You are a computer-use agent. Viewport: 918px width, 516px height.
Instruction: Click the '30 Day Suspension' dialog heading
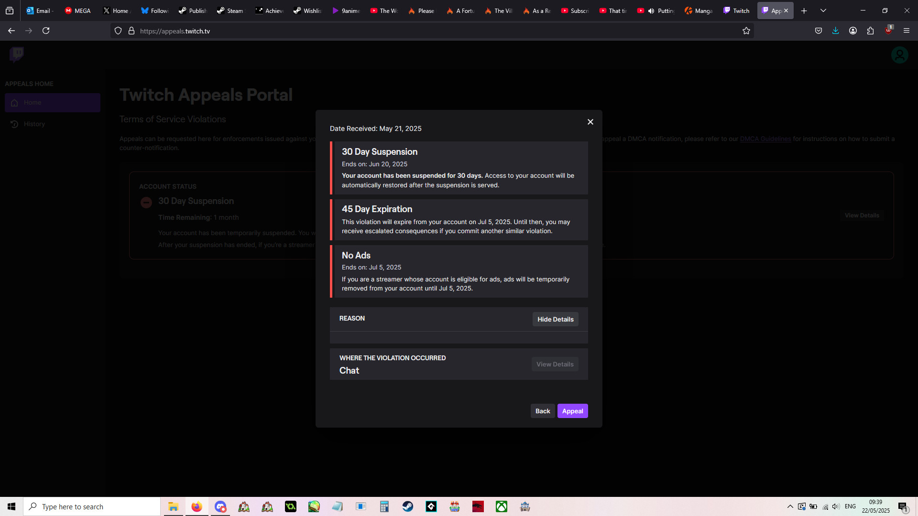tap(380, 152)
